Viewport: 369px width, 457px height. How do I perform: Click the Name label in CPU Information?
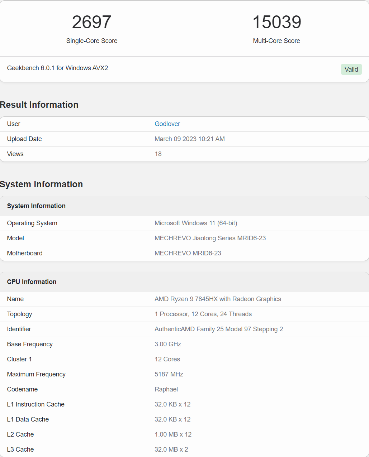(15, 299)
